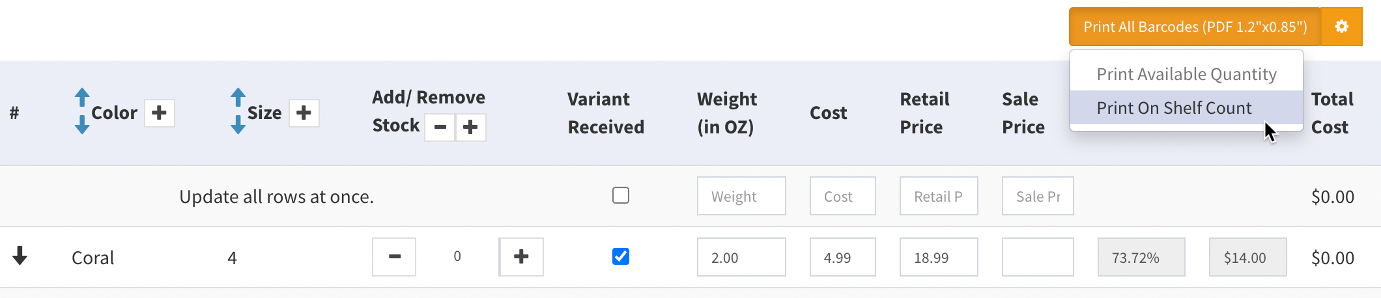Click the minus icon in Add/Remove Stock header
This screenshot has height=298, width=1381.
tap(440, 127)
